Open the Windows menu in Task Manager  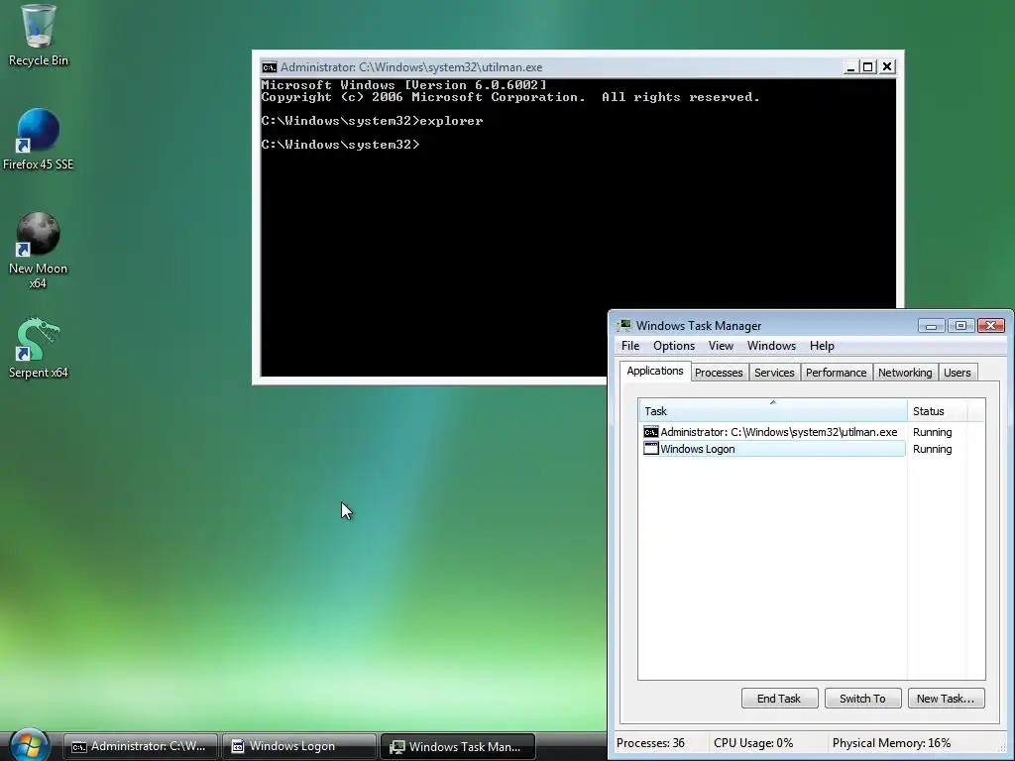pos(771,346)
